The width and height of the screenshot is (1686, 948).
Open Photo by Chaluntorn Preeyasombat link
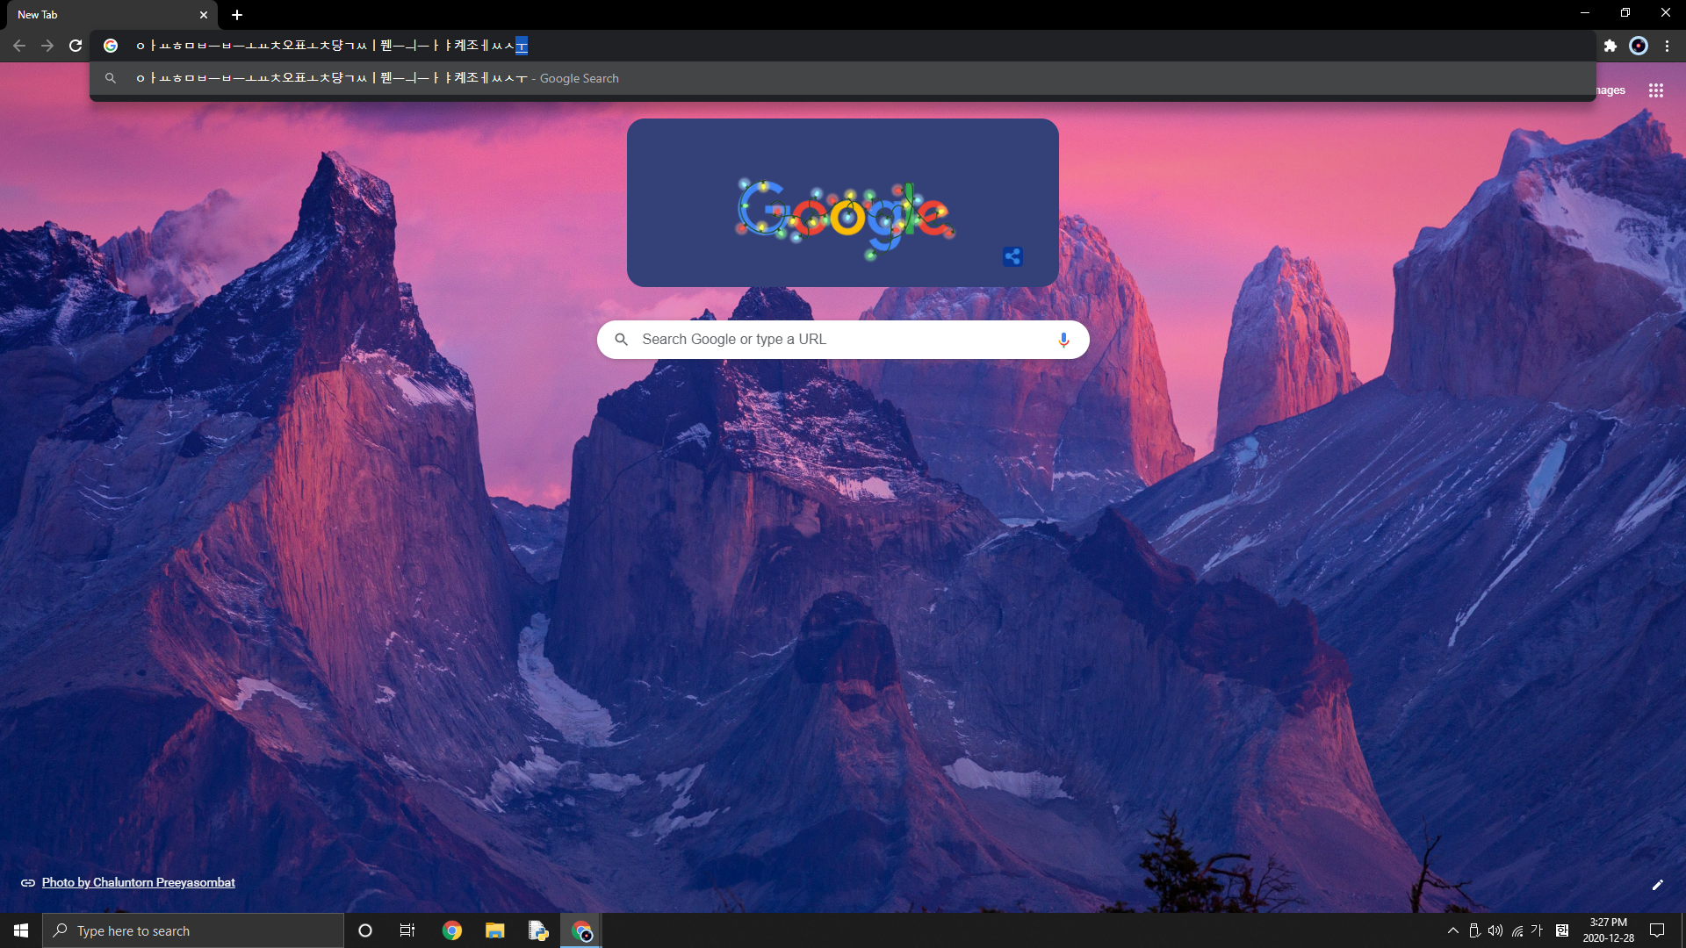[138, 882]
